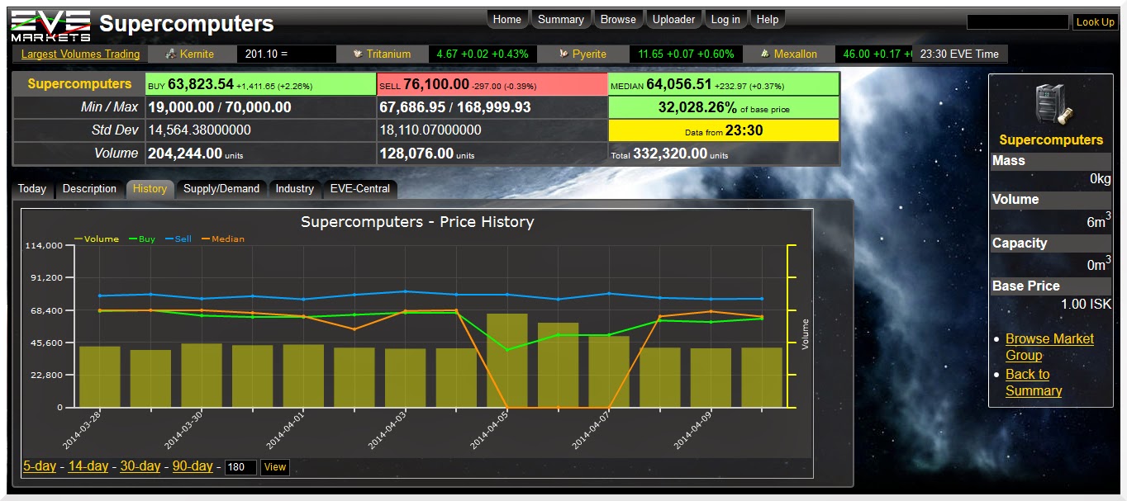Click the tallest volume bar for 2014-04-05
The image size is (1127, 501).
click(507, 361)
